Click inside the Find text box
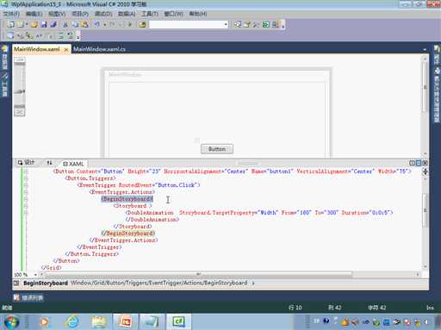Screen dimensions: 441x330 (x=187, y=24)
